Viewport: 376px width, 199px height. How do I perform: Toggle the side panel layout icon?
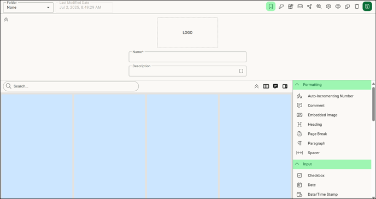[285, 86]
